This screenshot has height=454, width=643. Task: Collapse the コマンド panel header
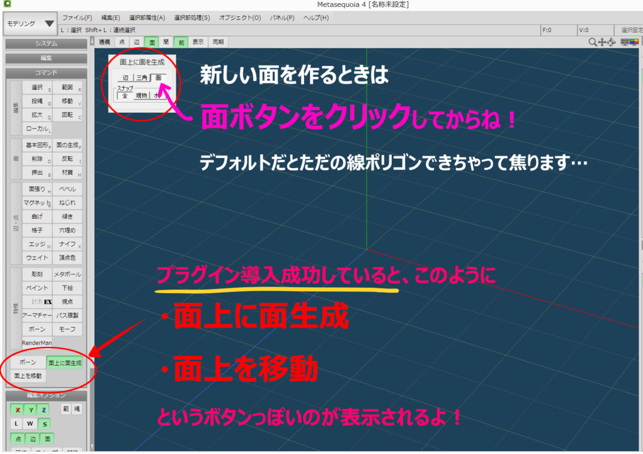[x=46, y=73]
